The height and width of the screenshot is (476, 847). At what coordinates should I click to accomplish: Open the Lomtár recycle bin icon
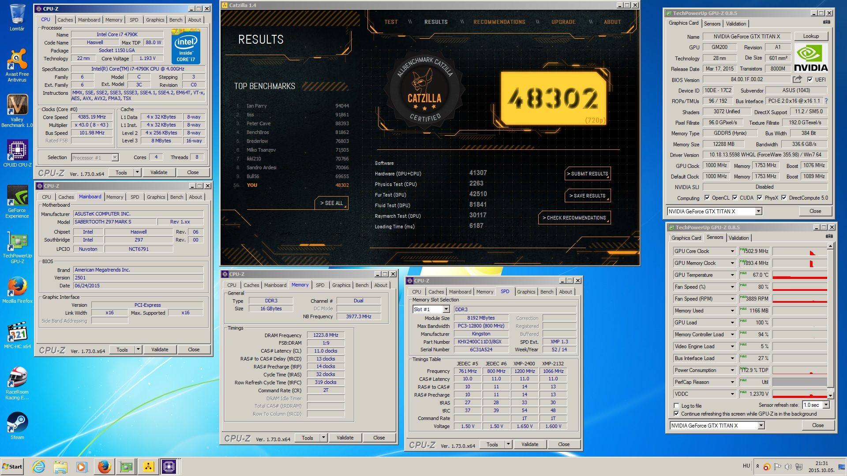pyautogui.click(x=17, y=18)
